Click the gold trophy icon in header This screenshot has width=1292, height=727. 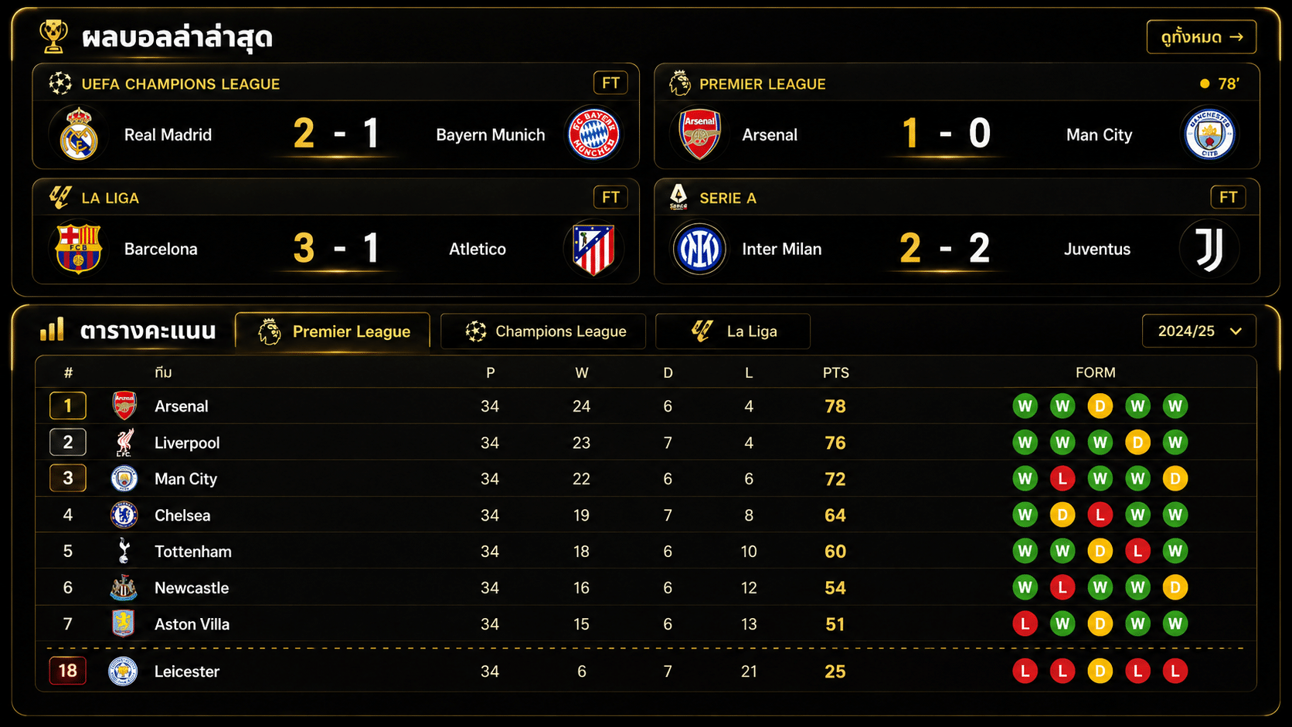53,36
